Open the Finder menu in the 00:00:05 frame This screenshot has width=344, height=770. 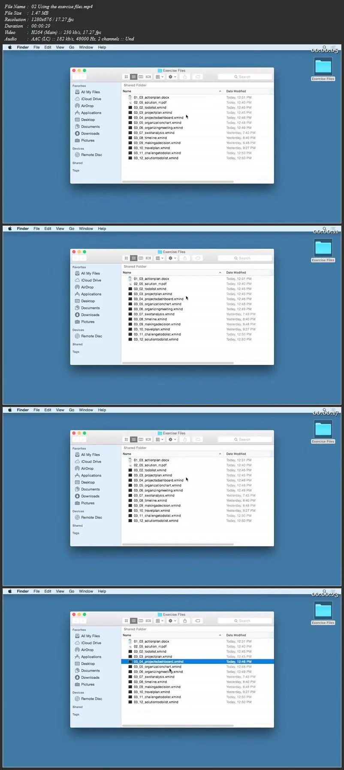click(23, 47)
